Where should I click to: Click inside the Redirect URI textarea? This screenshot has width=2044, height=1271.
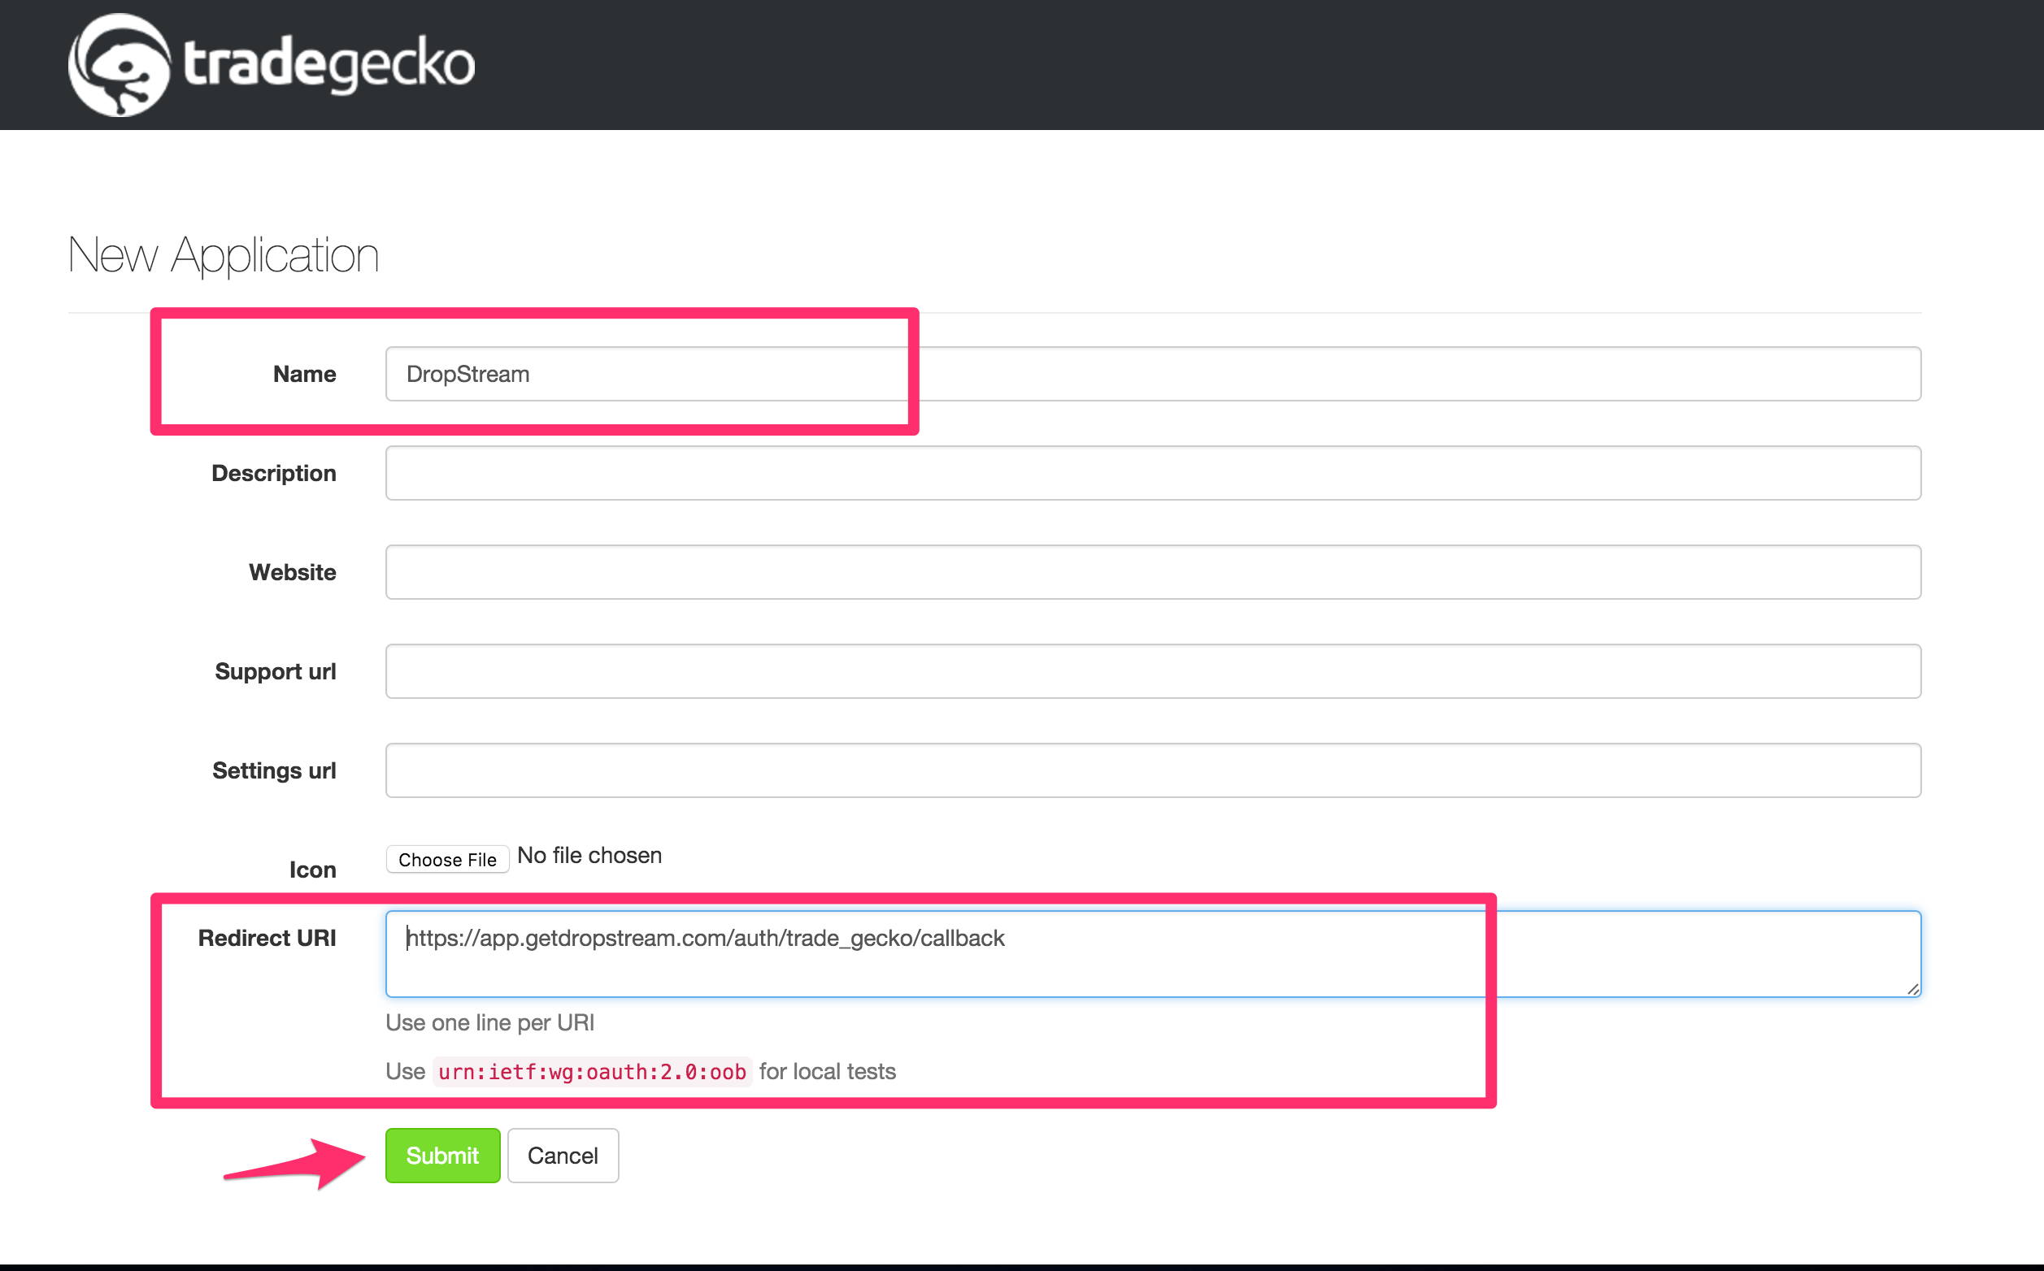coord(1153,954)
